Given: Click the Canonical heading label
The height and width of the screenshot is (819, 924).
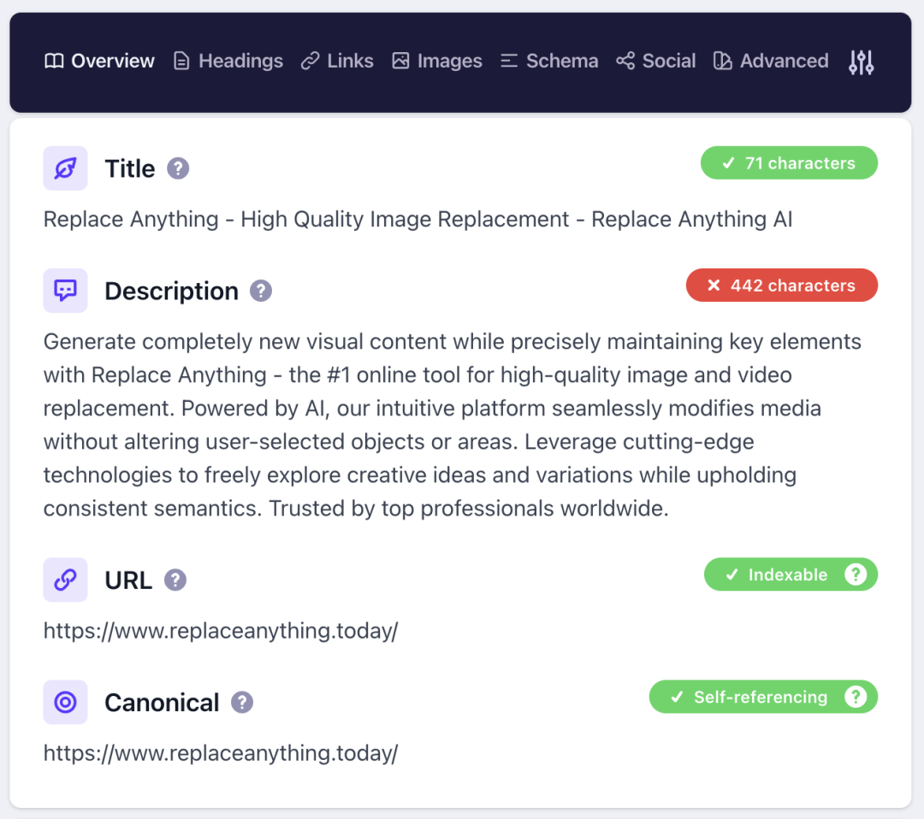Looking at the screenshot, I should 162,703.
